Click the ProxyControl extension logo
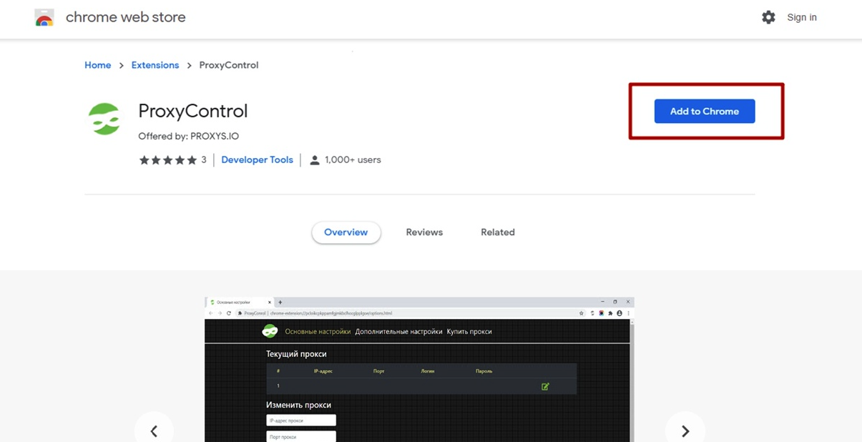 (104, 118)
